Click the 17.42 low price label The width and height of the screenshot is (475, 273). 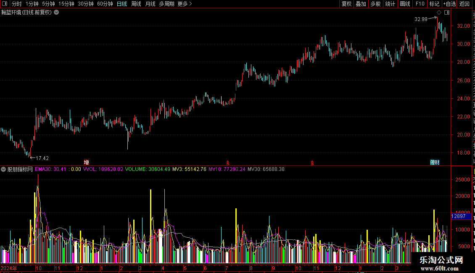click(42, 158)
